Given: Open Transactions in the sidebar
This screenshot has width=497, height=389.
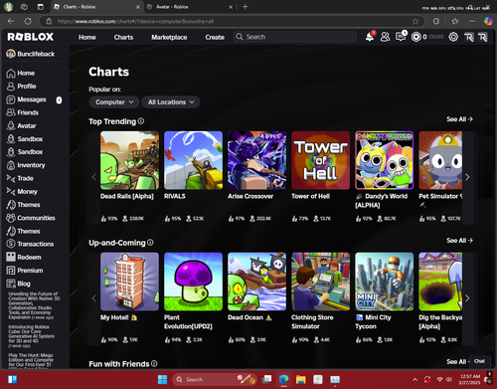Looking at the screenshot, I should 30,244.
